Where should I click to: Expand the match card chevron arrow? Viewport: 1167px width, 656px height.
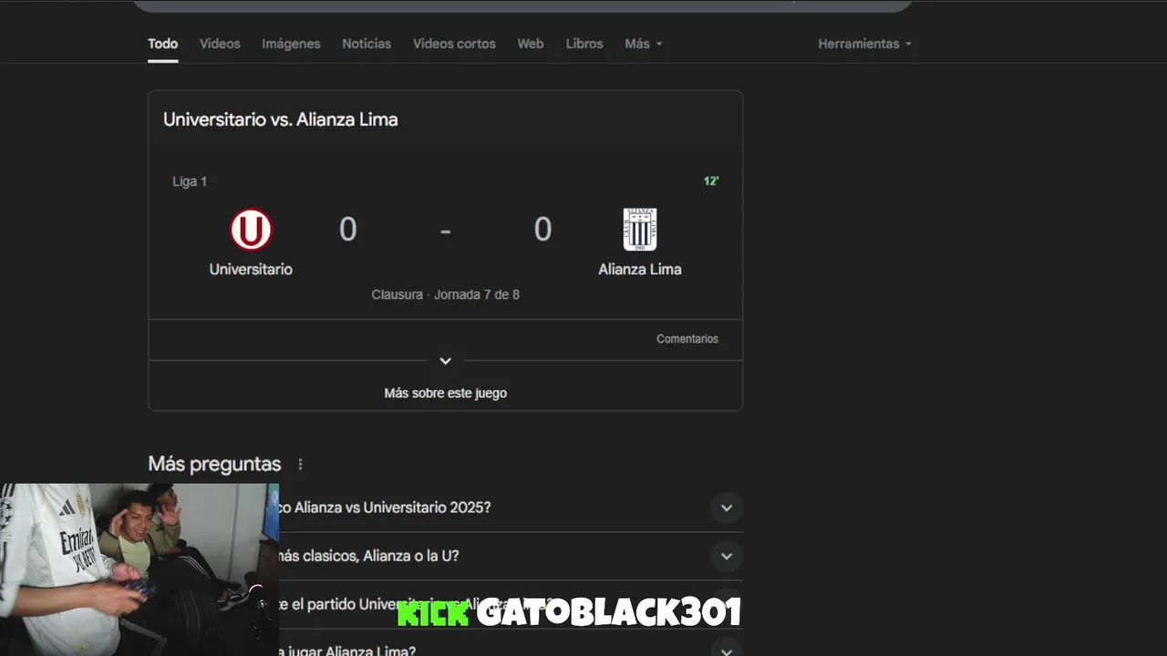click(446, 362)
